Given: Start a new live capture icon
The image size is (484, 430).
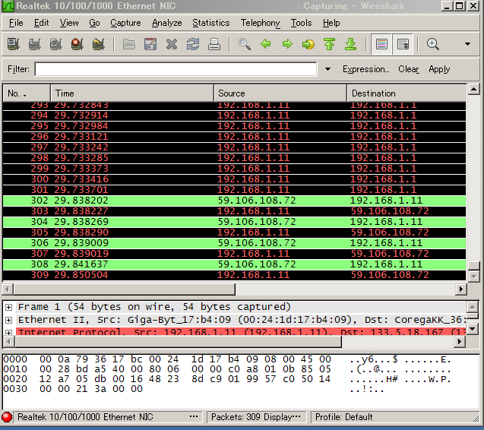Looking at the screenshot, I should [56, 44].
